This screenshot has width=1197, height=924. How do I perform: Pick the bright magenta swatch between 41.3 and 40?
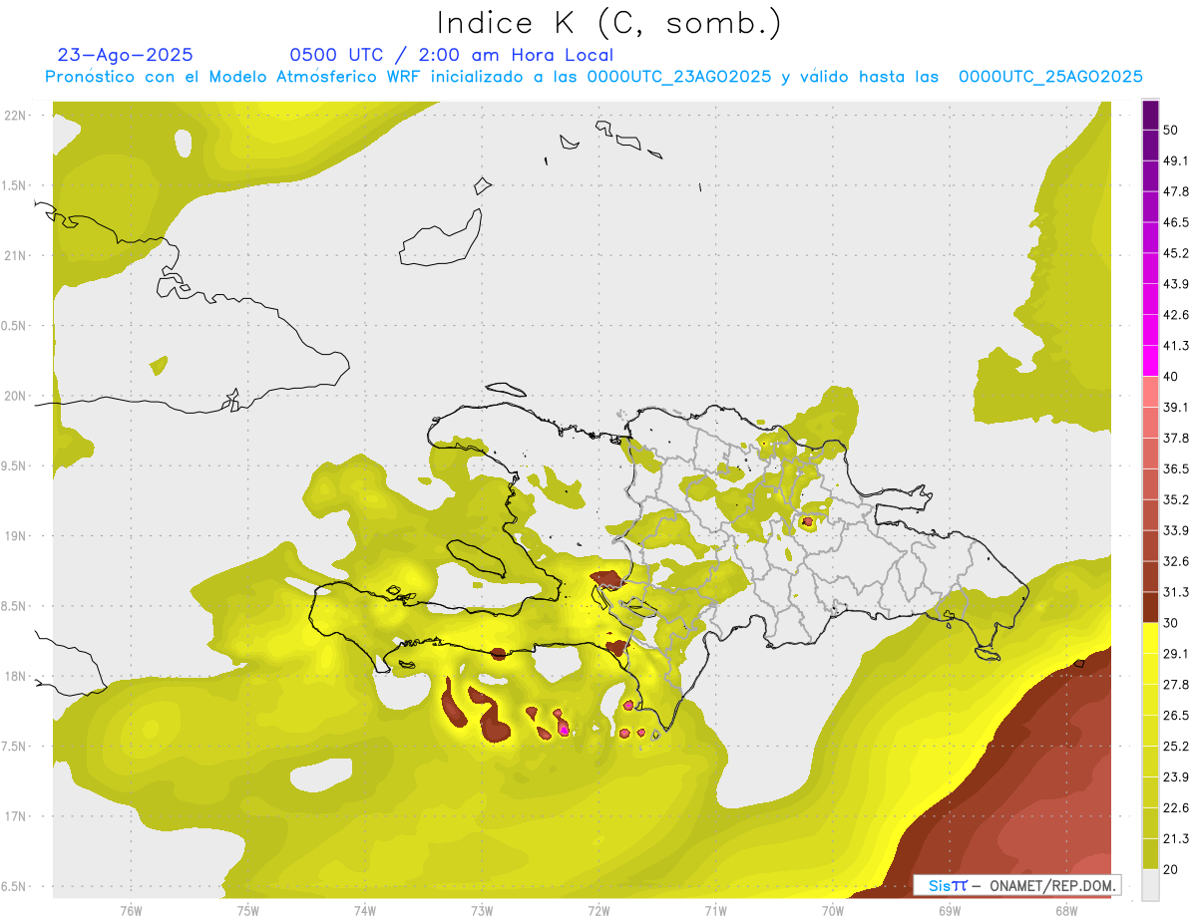(1150, 360)
